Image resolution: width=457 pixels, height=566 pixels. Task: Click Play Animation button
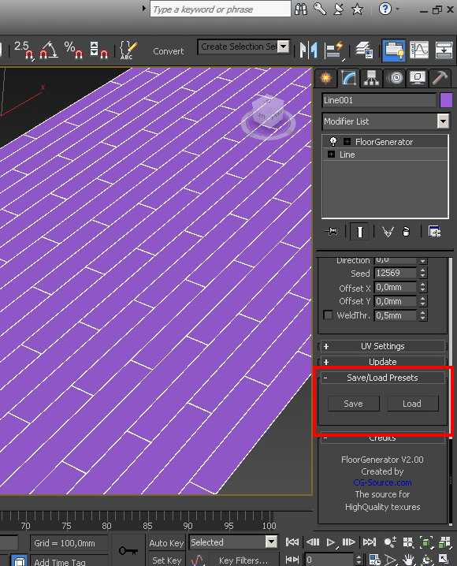pos(330,542)
